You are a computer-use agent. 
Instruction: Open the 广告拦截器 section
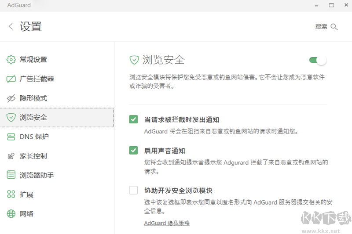point(57,79)
